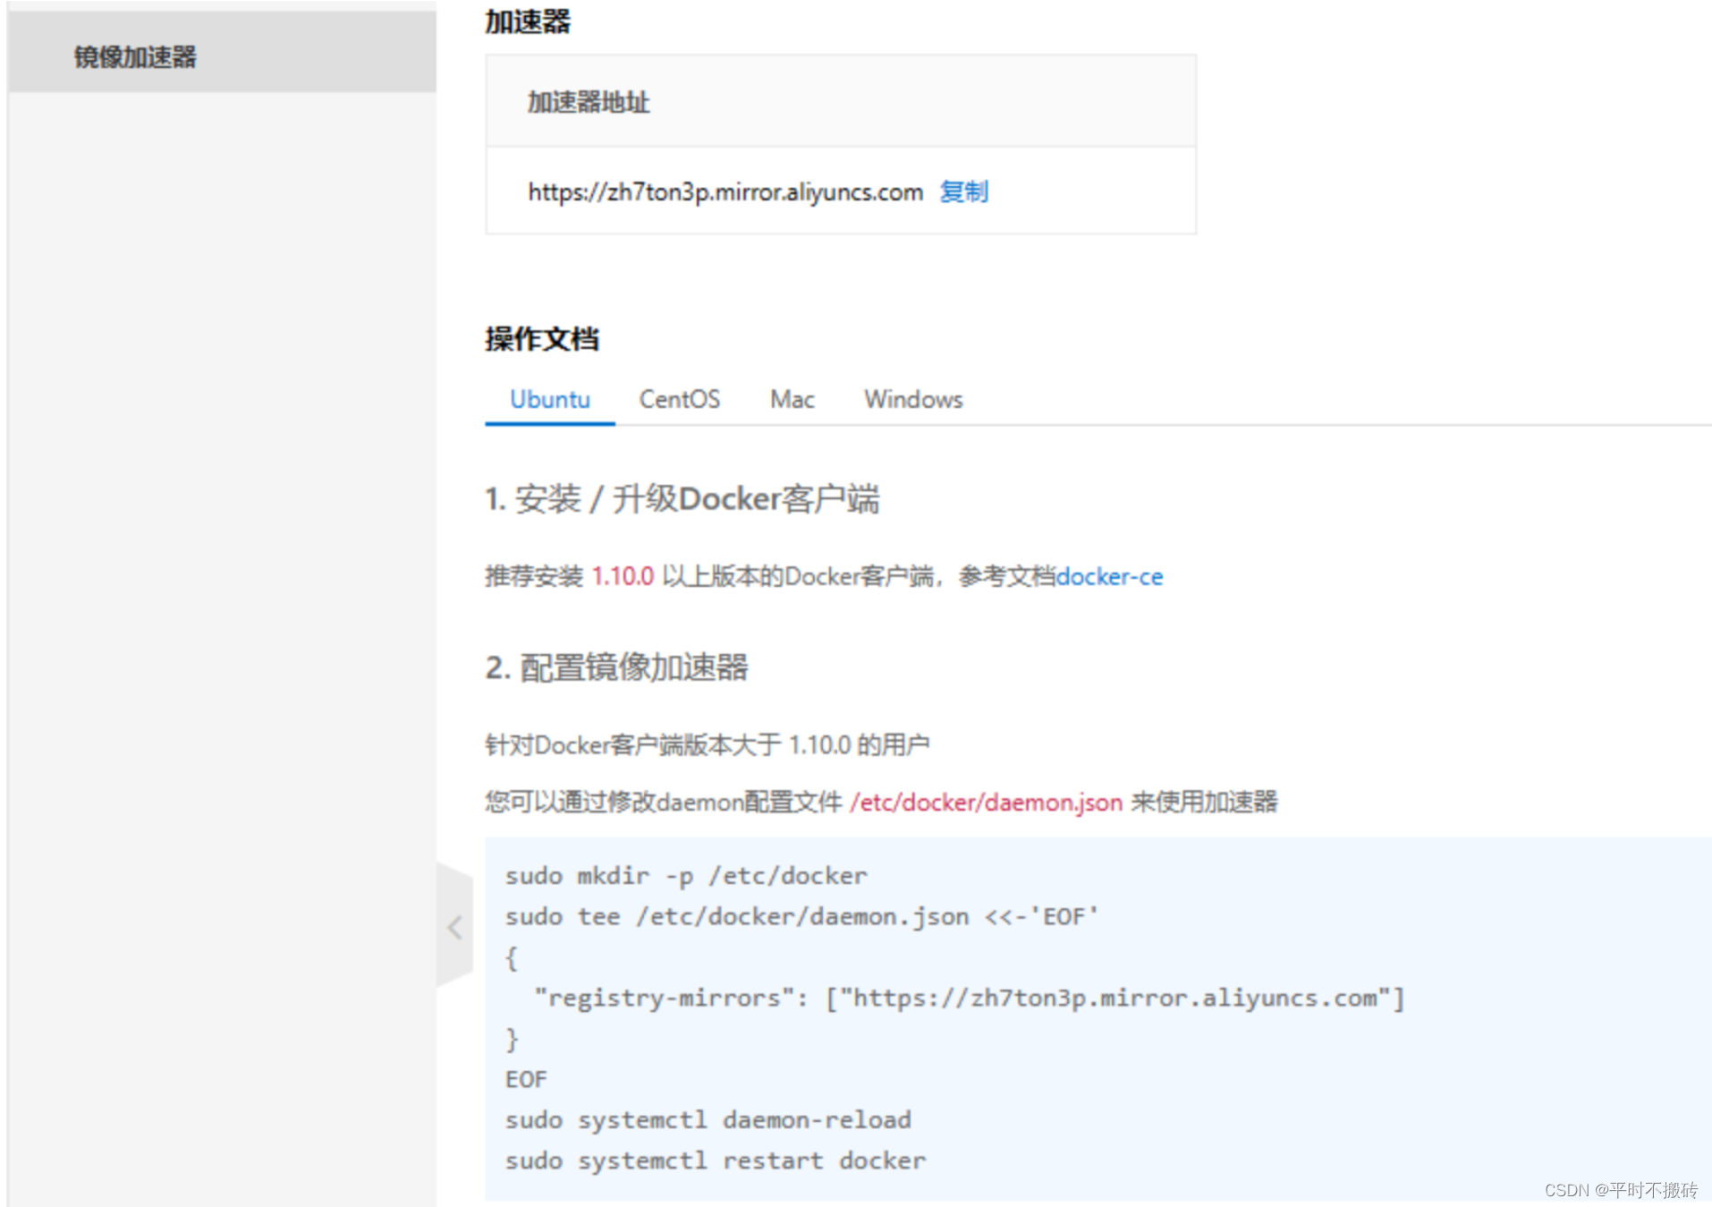Click the sudo systemctl restart docker line
Screen dimensions: 1712x1207
716,1161
